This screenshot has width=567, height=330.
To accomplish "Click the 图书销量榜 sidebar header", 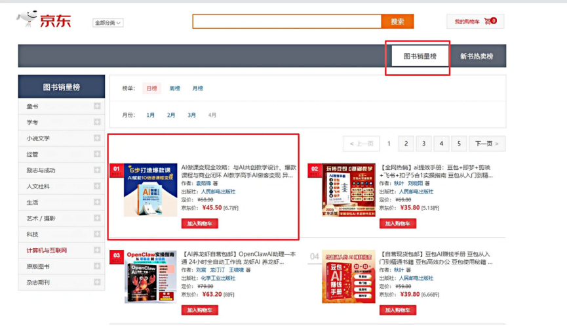I will click(62, 87).
